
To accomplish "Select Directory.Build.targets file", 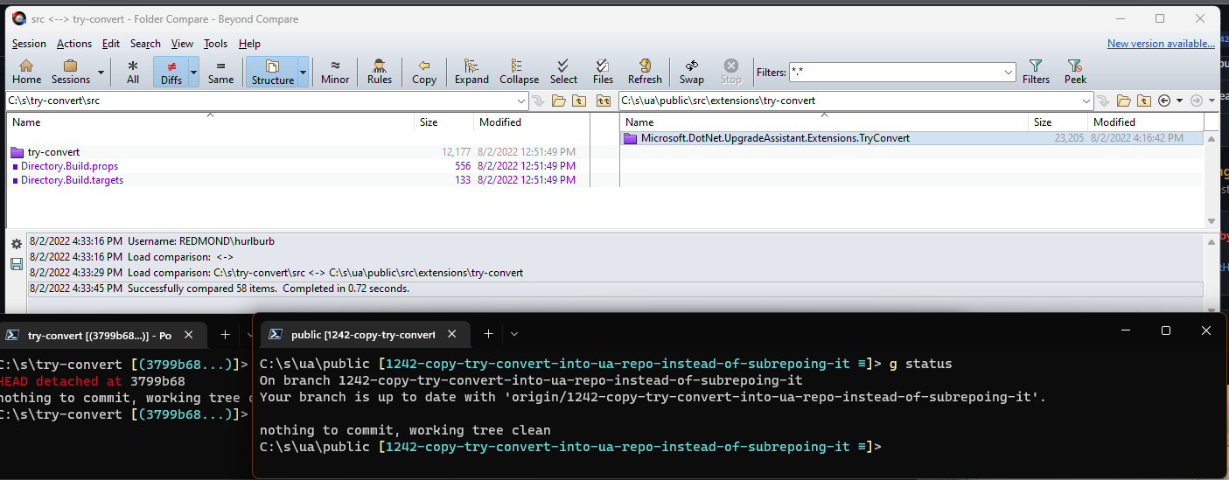I will 72,180.
